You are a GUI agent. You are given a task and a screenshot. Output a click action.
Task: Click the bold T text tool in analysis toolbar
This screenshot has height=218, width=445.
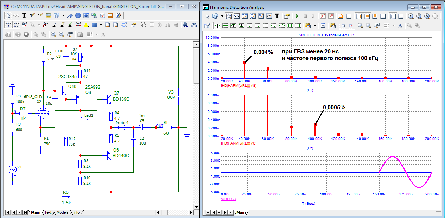click(x=277, y=16)
